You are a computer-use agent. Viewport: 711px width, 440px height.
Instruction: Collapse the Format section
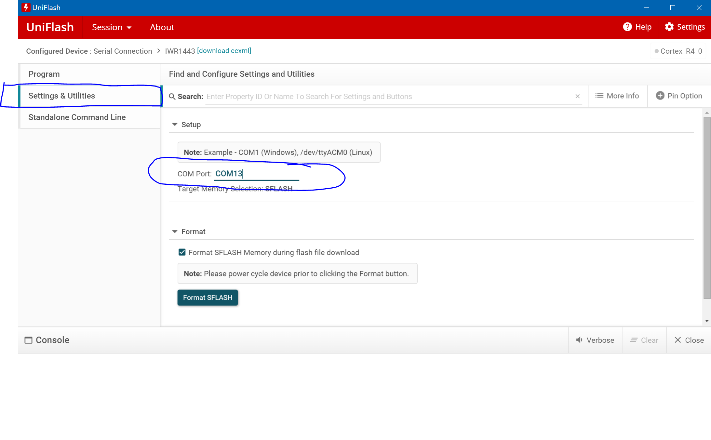(x=175, y=232)
